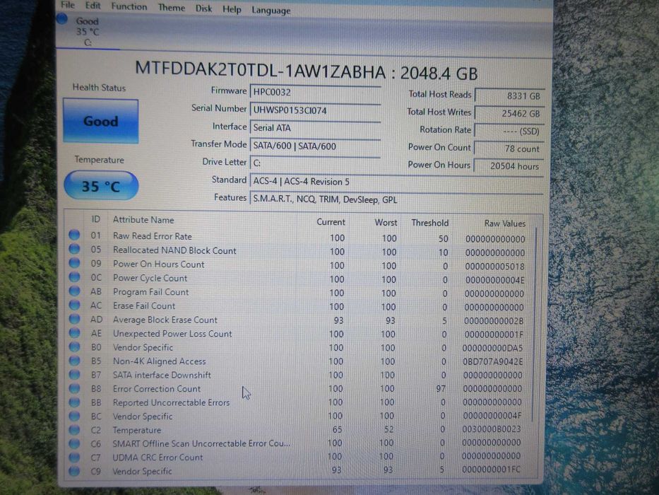Click status icon for Average Block Erase Count
Image resolution: width=659 pixels, height=495 pixels.
pos(74,319)
